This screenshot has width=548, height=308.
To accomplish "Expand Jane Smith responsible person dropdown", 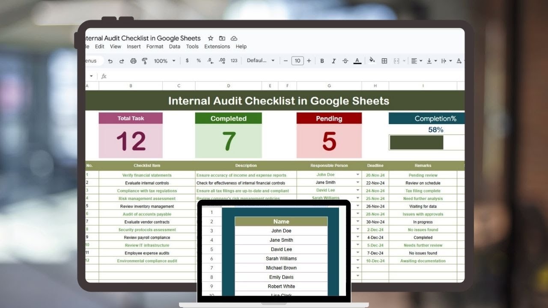I will (357, 183).
